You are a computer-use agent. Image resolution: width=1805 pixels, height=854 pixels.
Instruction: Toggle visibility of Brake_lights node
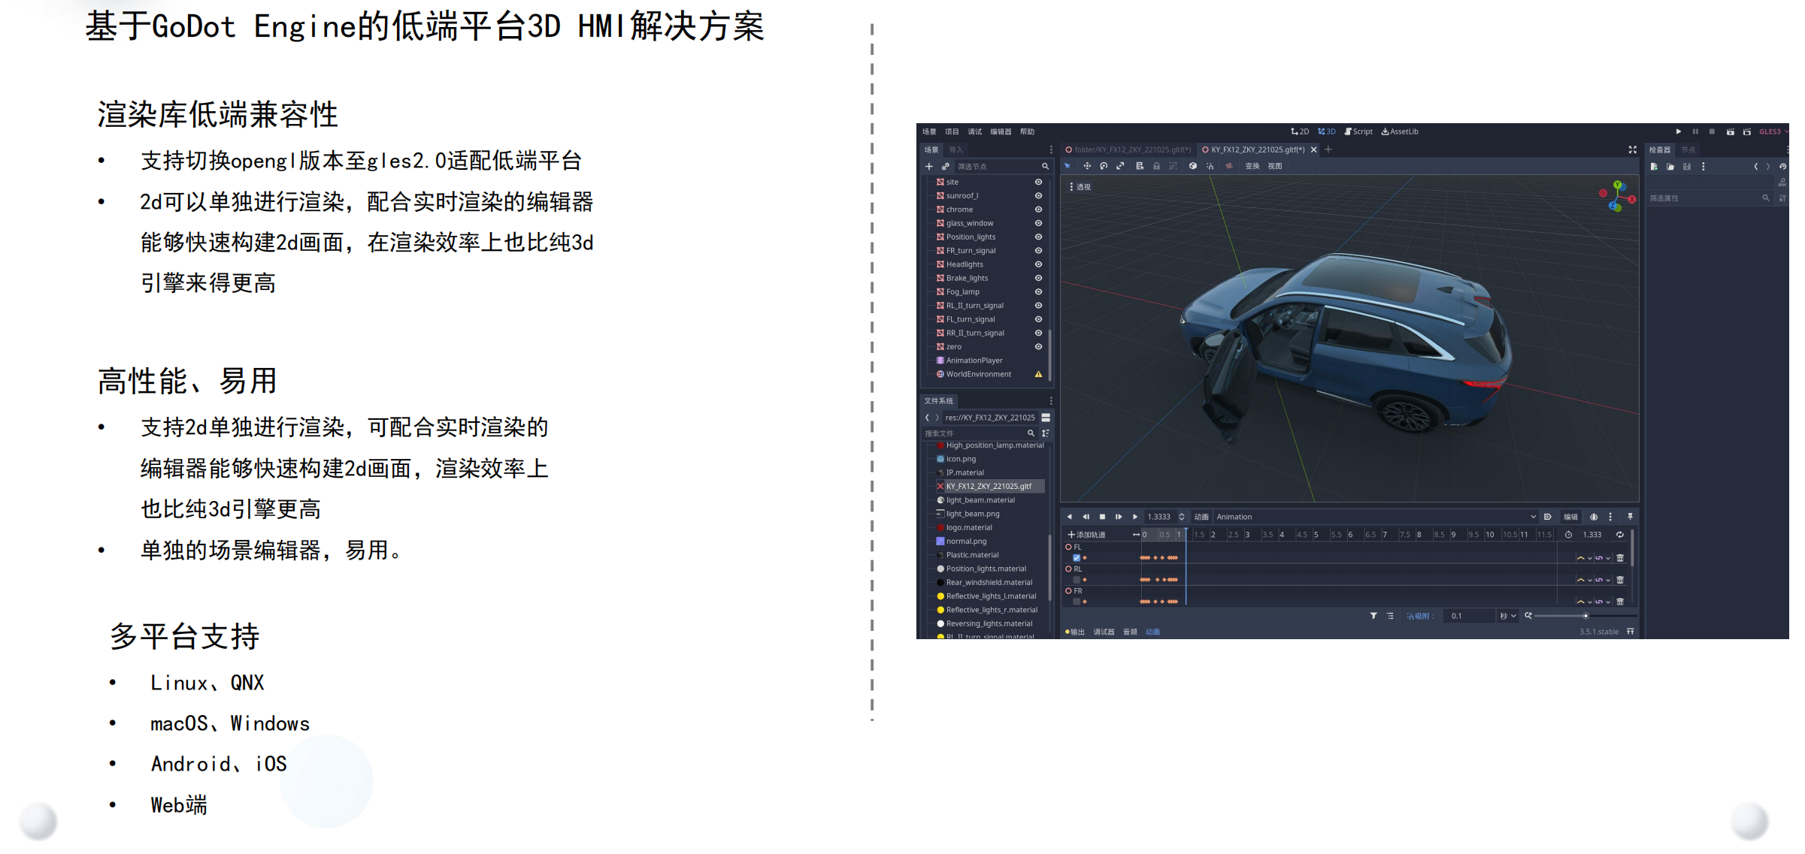pos(1038,278)
